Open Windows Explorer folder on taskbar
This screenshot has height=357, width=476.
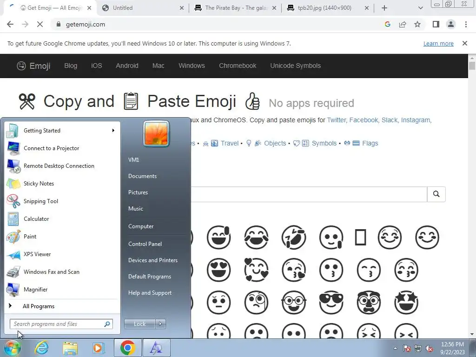coord(70,348)
